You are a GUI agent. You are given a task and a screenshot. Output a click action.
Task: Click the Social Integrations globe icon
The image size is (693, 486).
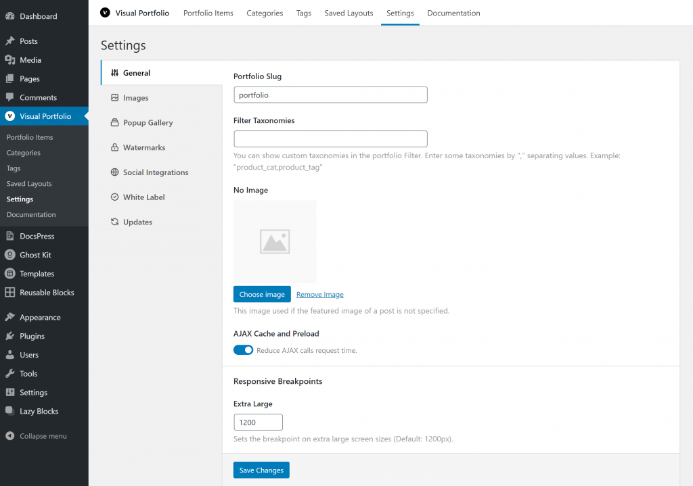(x=114, y=172)
